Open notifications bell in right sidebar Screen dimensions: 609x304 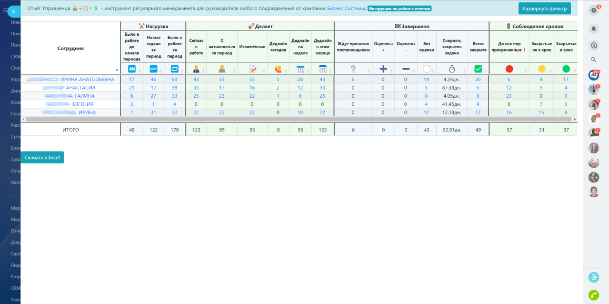point(593,29)
